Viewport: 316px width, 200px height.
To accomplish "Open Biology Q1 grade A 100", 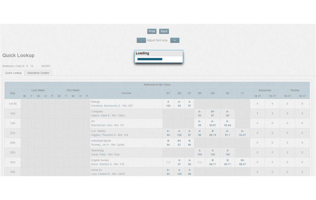I will coord(168,104).
